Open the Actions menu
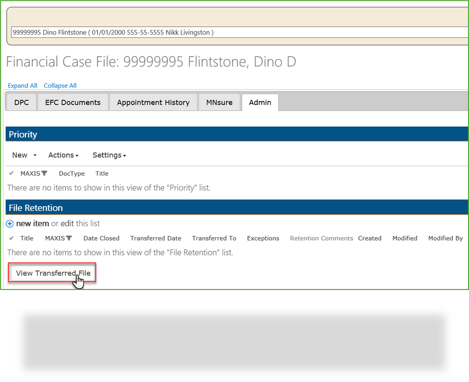The width and height of the screenshot is (469, 382). click(63, 155)
